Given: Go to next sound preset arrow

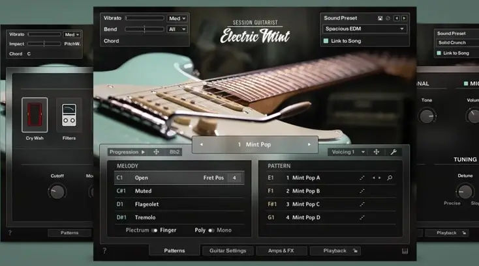Looking at the screenshot, I should [404, 18].
